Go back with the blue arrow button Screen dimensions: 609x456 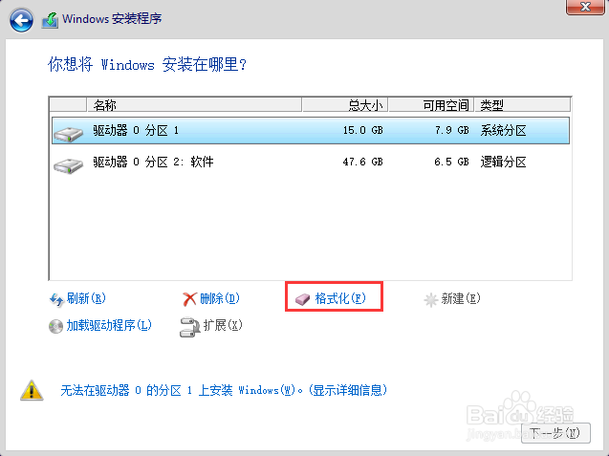tap(21, 19)
